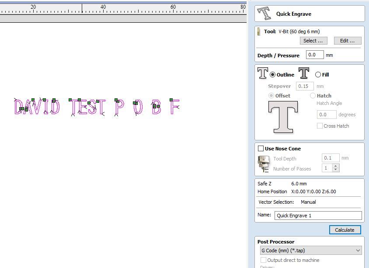The width and height of the screenshot is (369, 268).
Task: Click the V-Bit tool icon next to Tool
Action: 259,31
